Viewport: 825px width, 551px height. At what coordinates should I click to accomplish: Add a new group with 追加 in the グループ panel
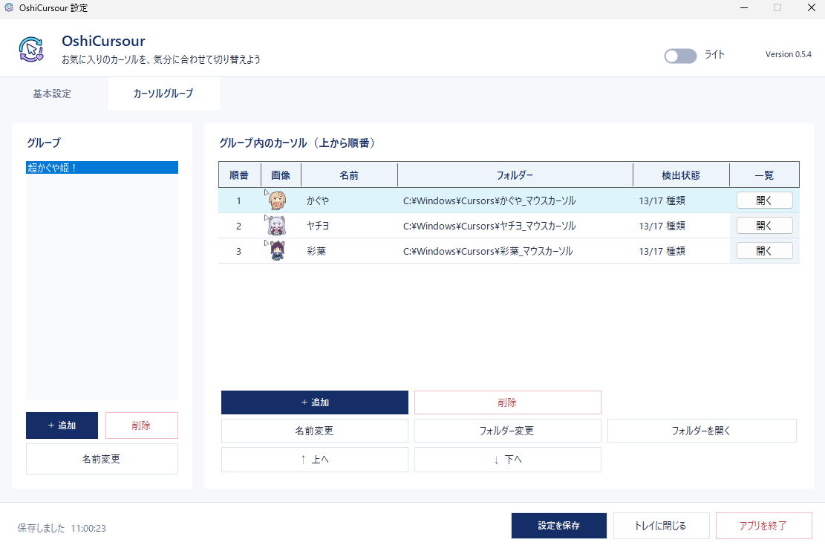pos(62,426)
